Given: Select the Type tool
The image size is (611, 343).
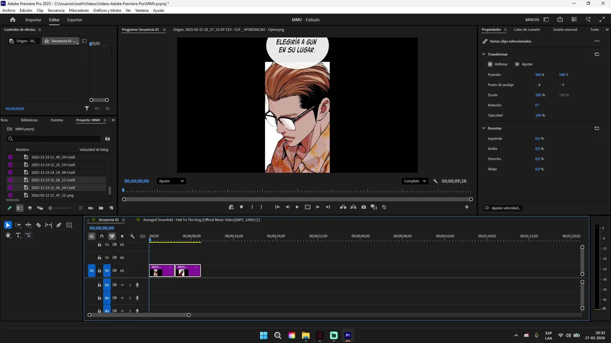Looking at the screenshot, I should tap(18, 235).
